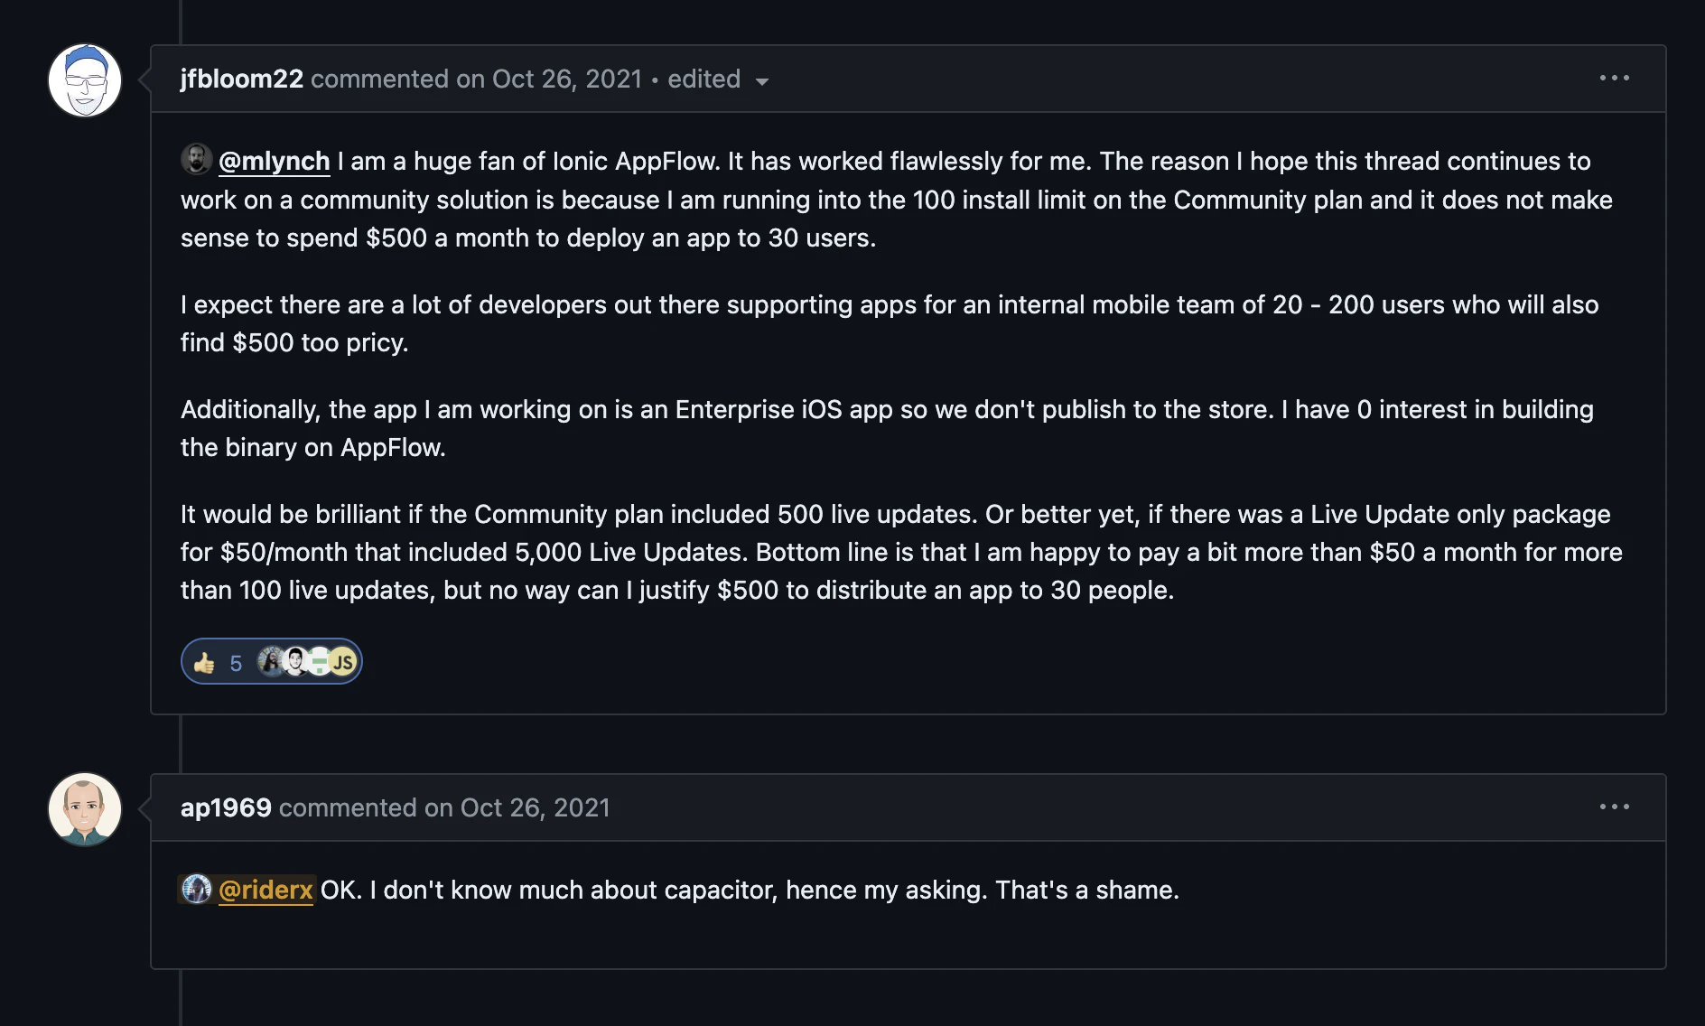Click the black-and-white portrait reactor avatar
This screenshot has width=1705, height=1026.
[294, 662]
